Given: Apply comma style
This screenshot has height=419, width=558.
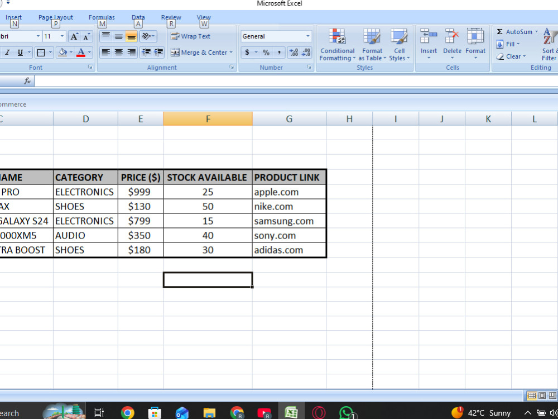Looking at the screenshot, I should [x=279, y=53].
